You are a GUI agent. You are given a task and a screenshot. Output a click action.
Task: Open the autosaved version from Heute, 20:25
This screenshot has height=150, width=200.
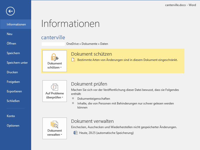(106, 133)
